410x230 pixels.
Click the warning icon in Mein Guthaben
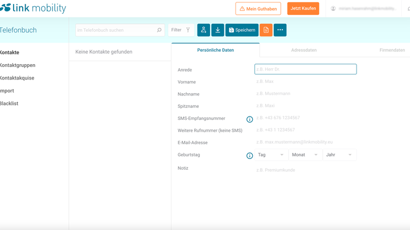[242, 9]
